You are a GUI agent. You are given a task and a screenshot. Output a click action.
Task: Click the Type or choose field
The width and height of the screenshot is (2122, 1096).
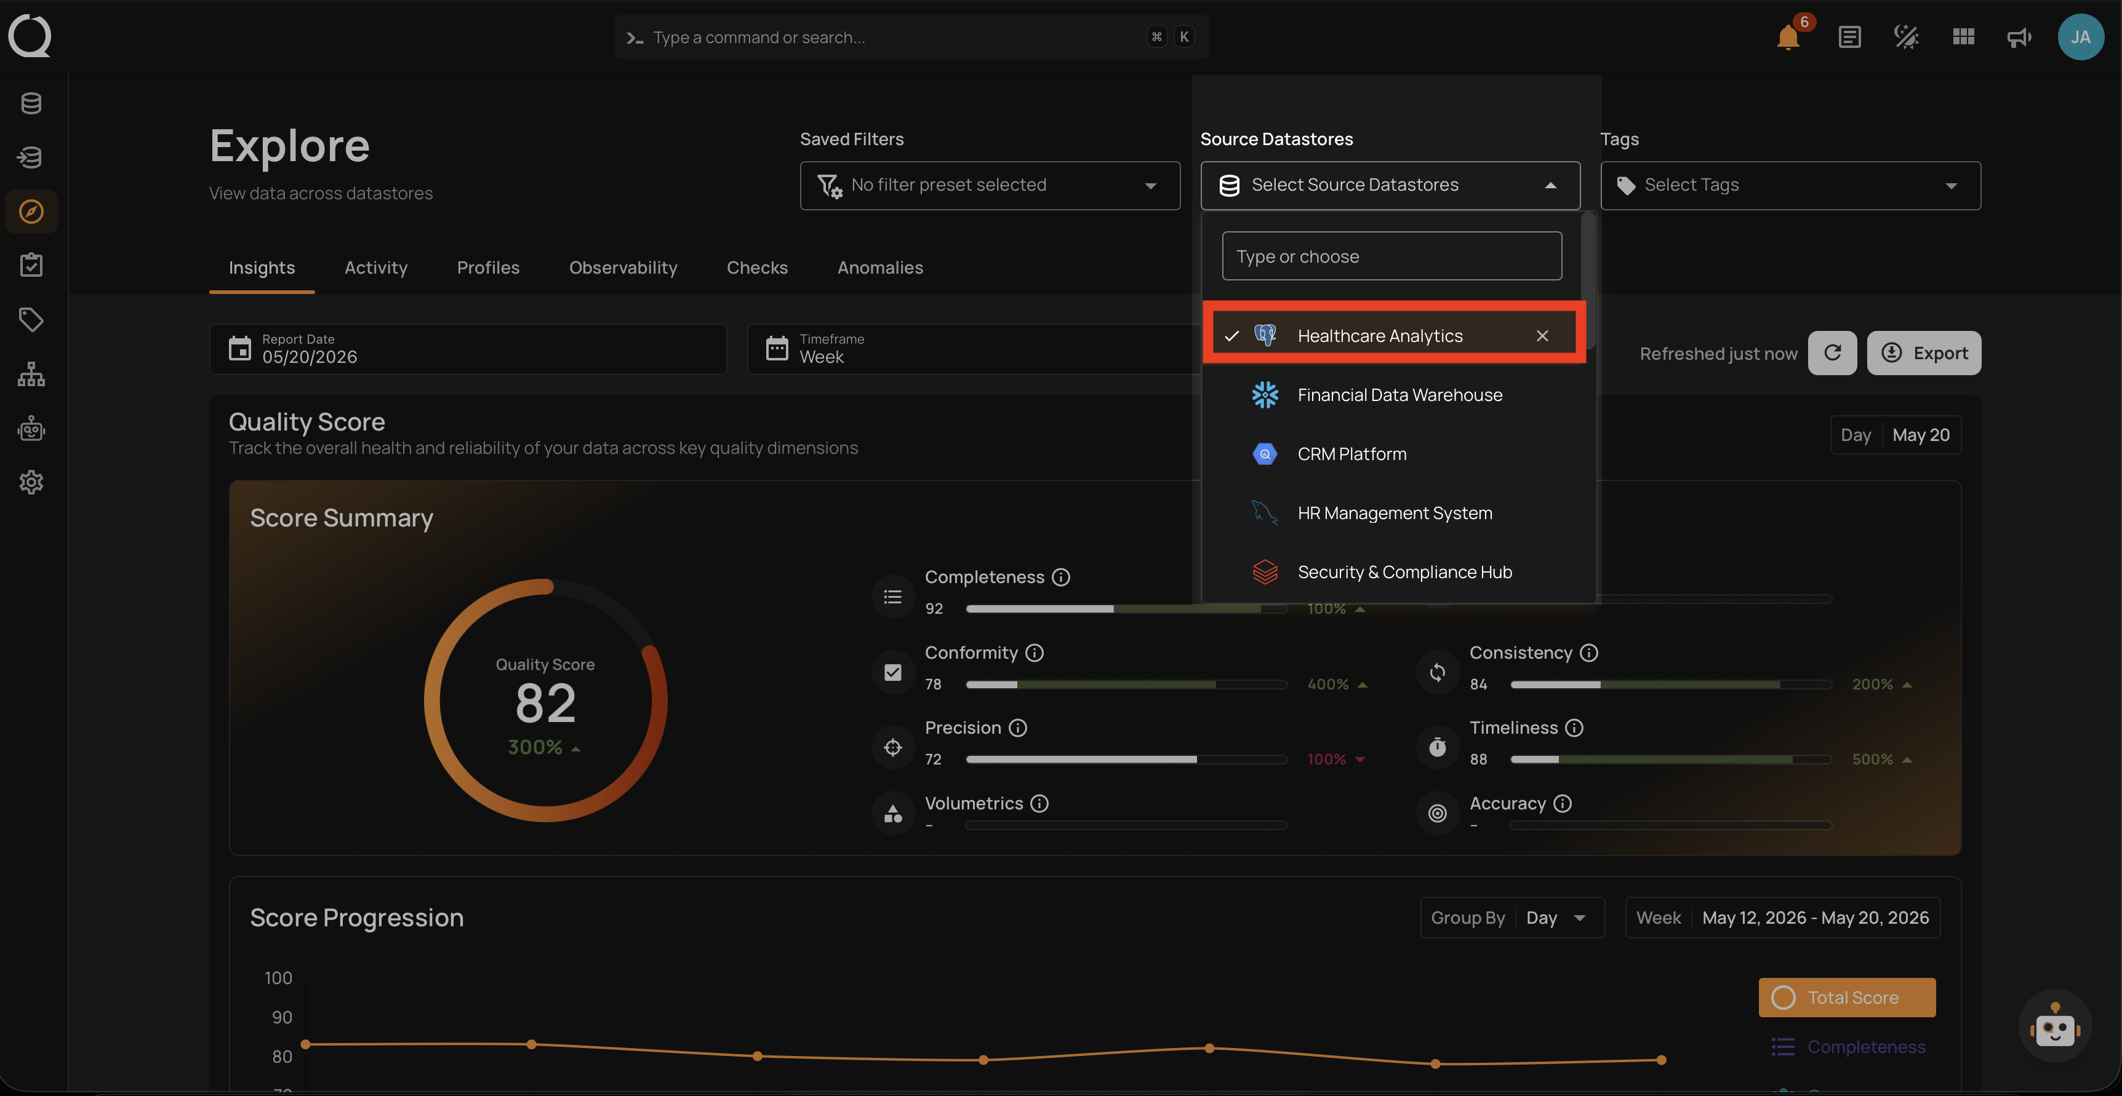(1391, 256)
